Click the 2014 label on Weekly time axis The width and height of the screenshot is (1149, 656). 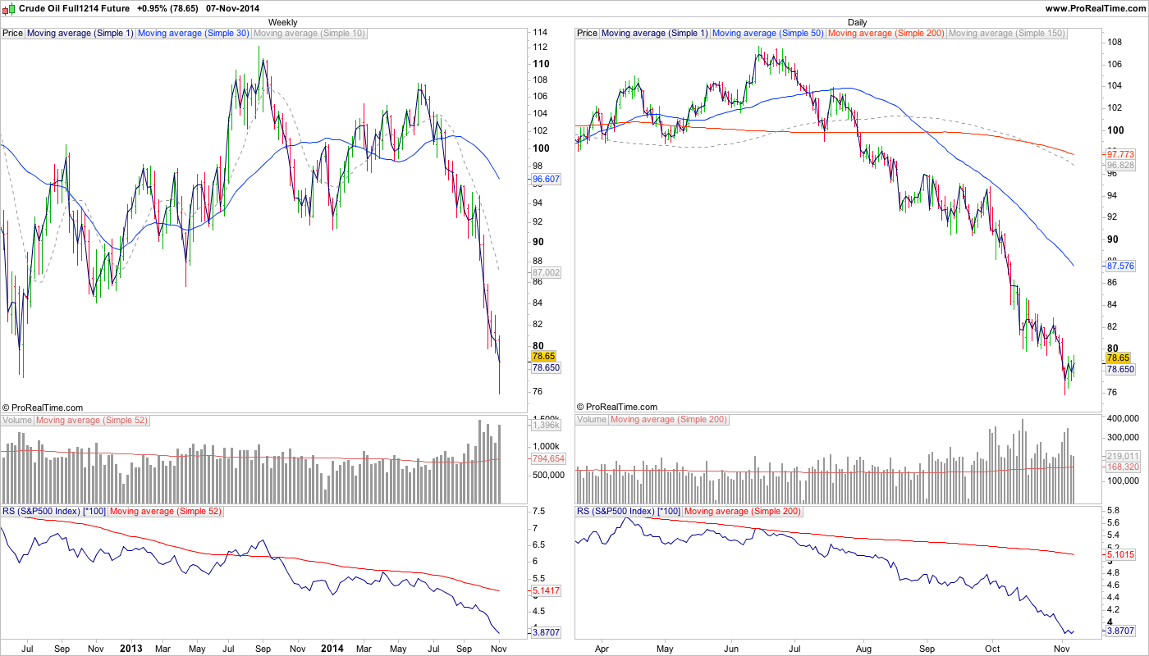[x=332, y=648]
